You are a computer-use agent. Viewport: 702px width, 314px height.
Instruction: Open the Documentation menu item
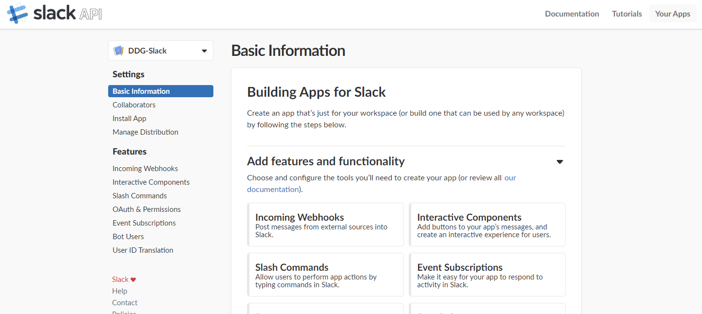coord(572,14)
